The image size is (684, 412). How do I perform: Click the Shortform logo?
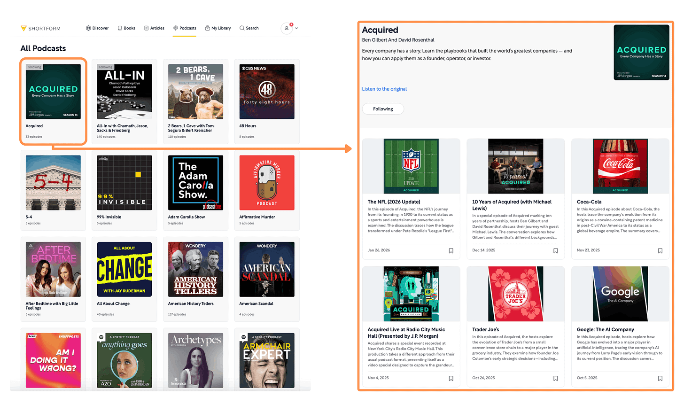pyautogui.click(x=40, y=28)
